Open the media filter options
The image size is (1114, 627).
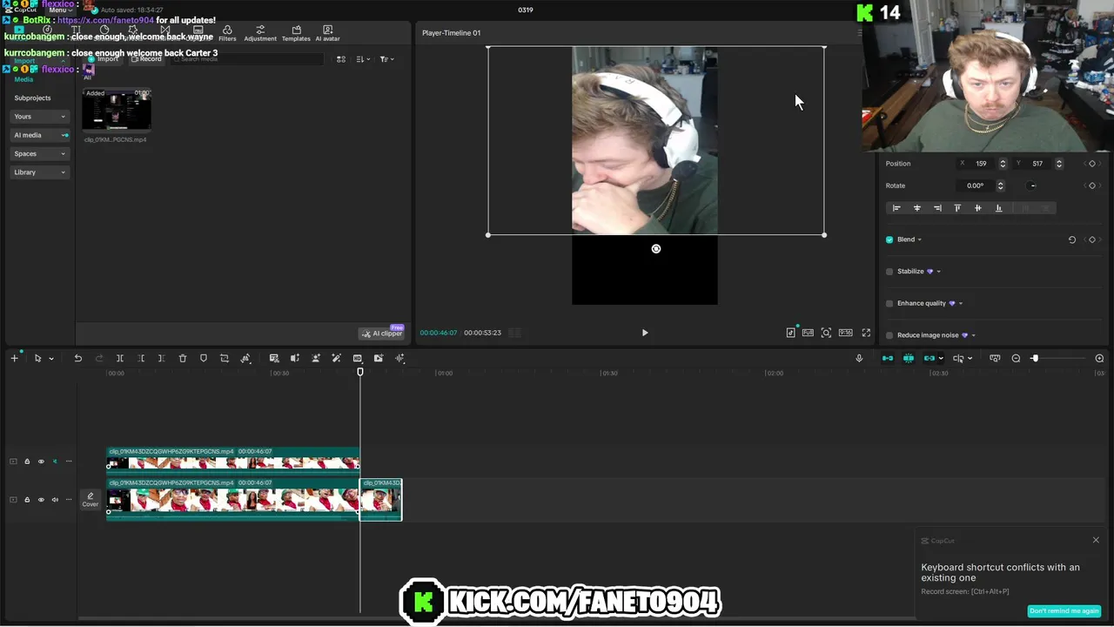386,59
